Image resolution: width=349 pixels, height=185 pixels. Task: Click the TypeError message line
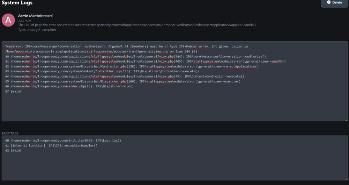[x=126, y=46]
